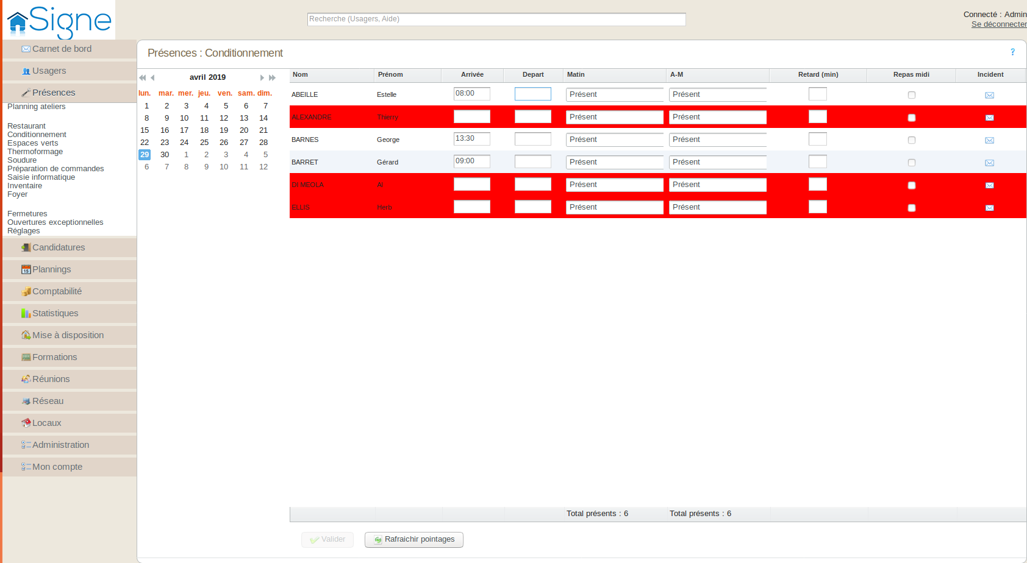
Task: Open Matin status dropdown for ABEILLE
Action: (x=615, y=94)
